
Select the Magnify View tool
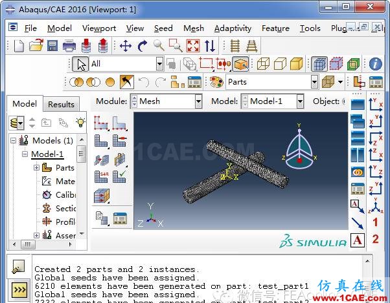click(159, 45)
